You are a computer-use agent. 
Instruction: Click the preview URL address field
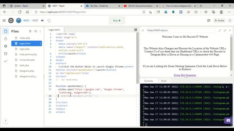click(x=181, y=31)
